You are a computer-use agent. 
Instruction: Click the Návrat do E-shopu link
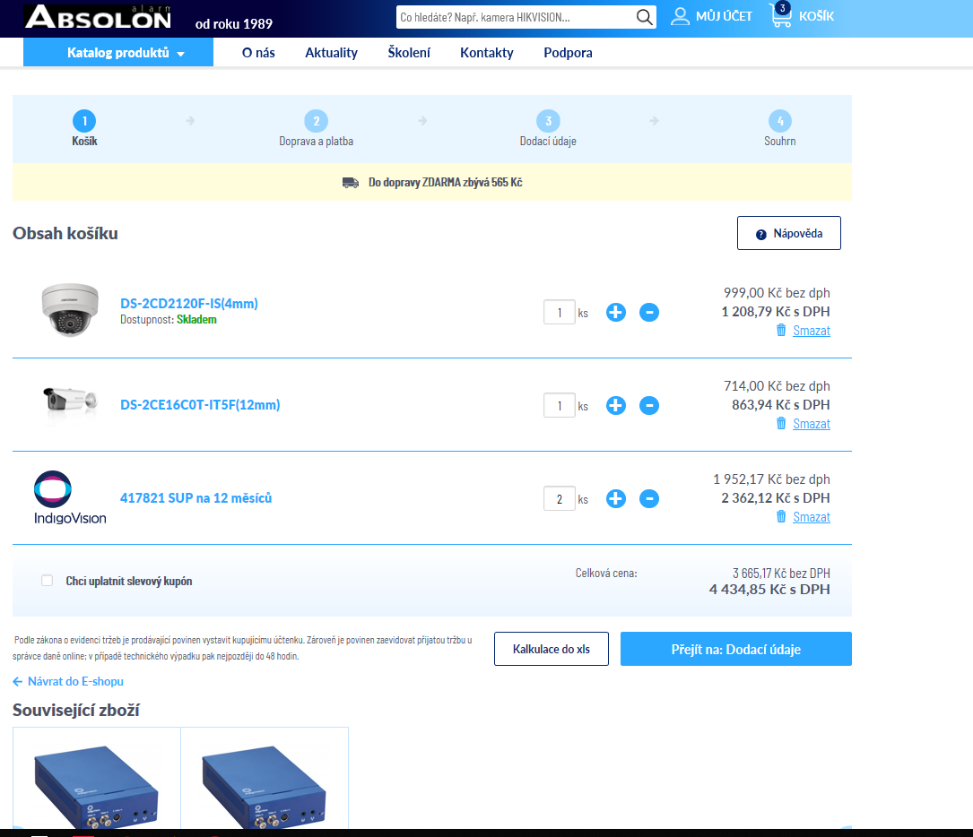pyautogui.click(x=68, y=681)
